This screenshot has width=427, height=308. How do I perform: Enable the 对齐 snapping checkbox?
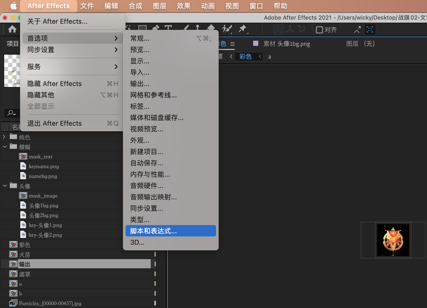319,30
